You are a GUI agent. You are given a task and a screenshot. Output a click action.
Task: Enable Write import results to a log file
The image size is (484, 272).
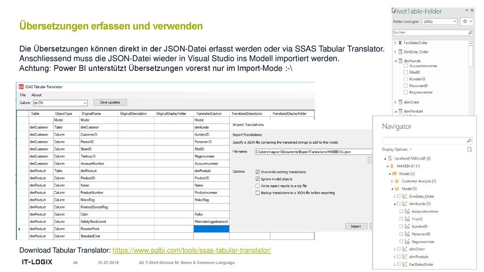point(258,186)
